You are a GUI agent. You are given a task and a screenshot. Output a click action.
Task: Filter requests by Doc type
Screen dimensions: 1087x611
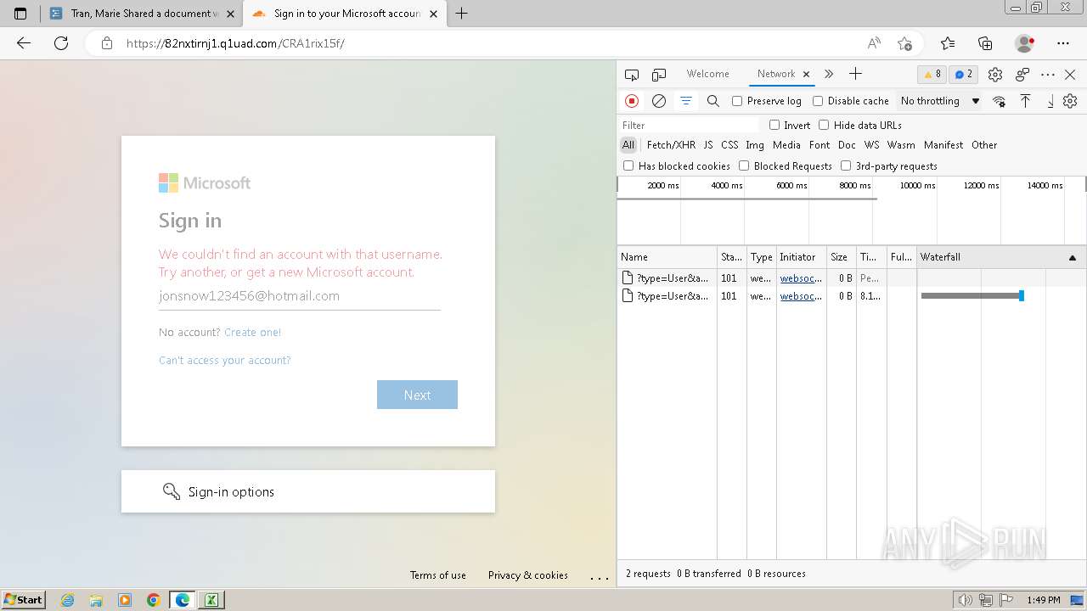tap(847, 145)
